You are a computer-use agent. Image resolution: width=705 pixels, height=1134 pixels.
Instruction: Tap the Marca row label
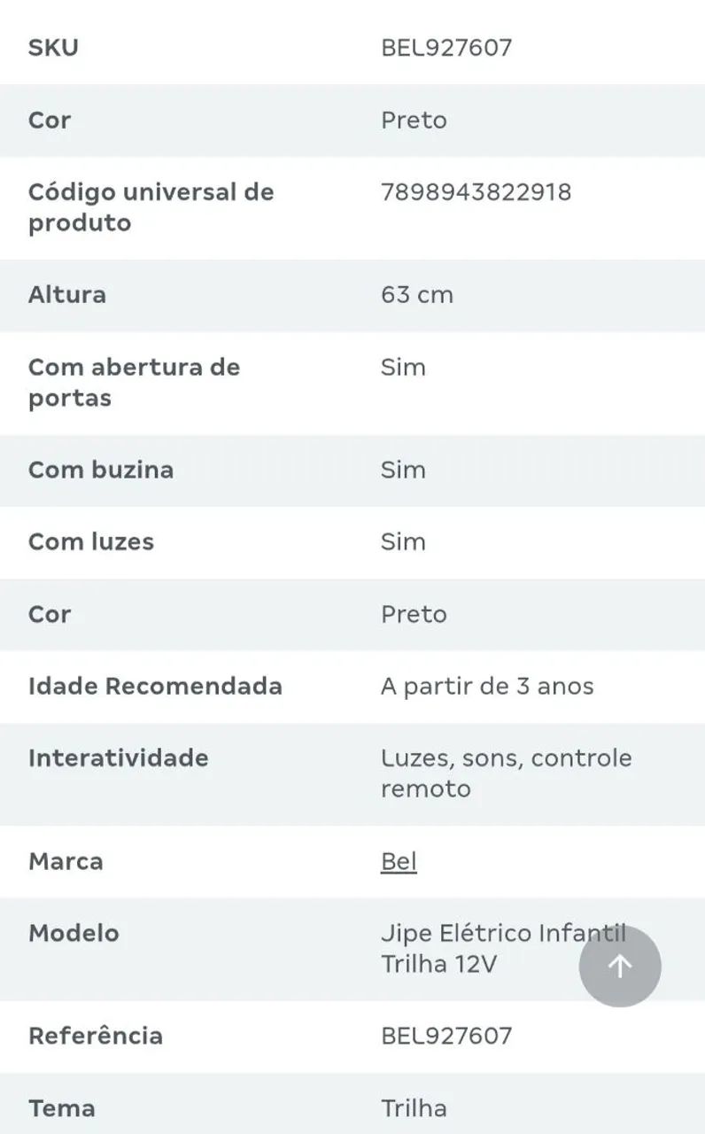pyautogui.click(x=66, y=861)
